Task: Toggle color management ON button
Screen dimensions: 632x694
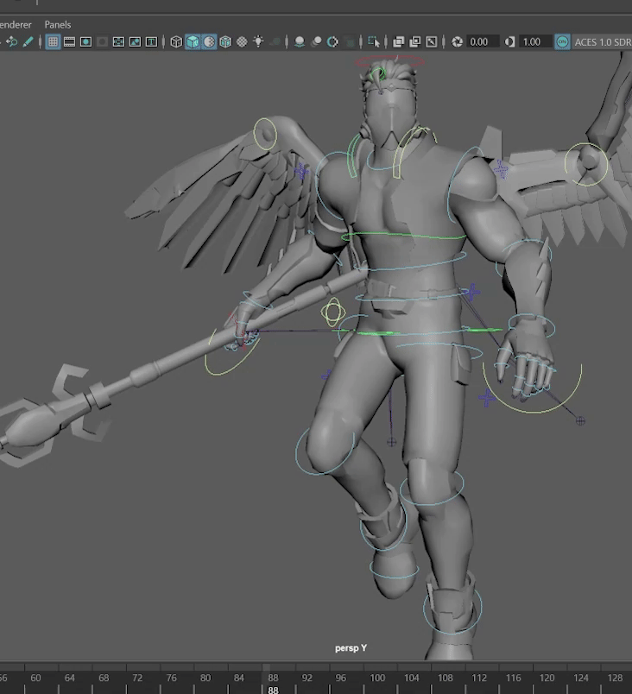Action: [562, 42]
